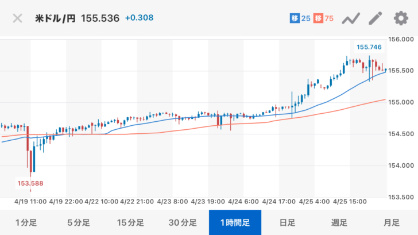Switch to the 5分足 timeframe
The image size is (418, 235).
coord(78,222)
